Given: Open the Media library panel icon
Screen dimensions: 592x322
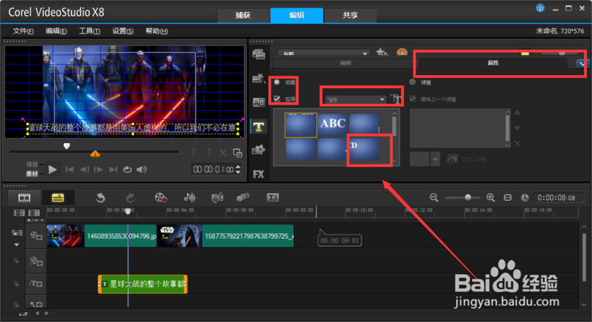Looking at the screenshot, I should pos(259,54).
